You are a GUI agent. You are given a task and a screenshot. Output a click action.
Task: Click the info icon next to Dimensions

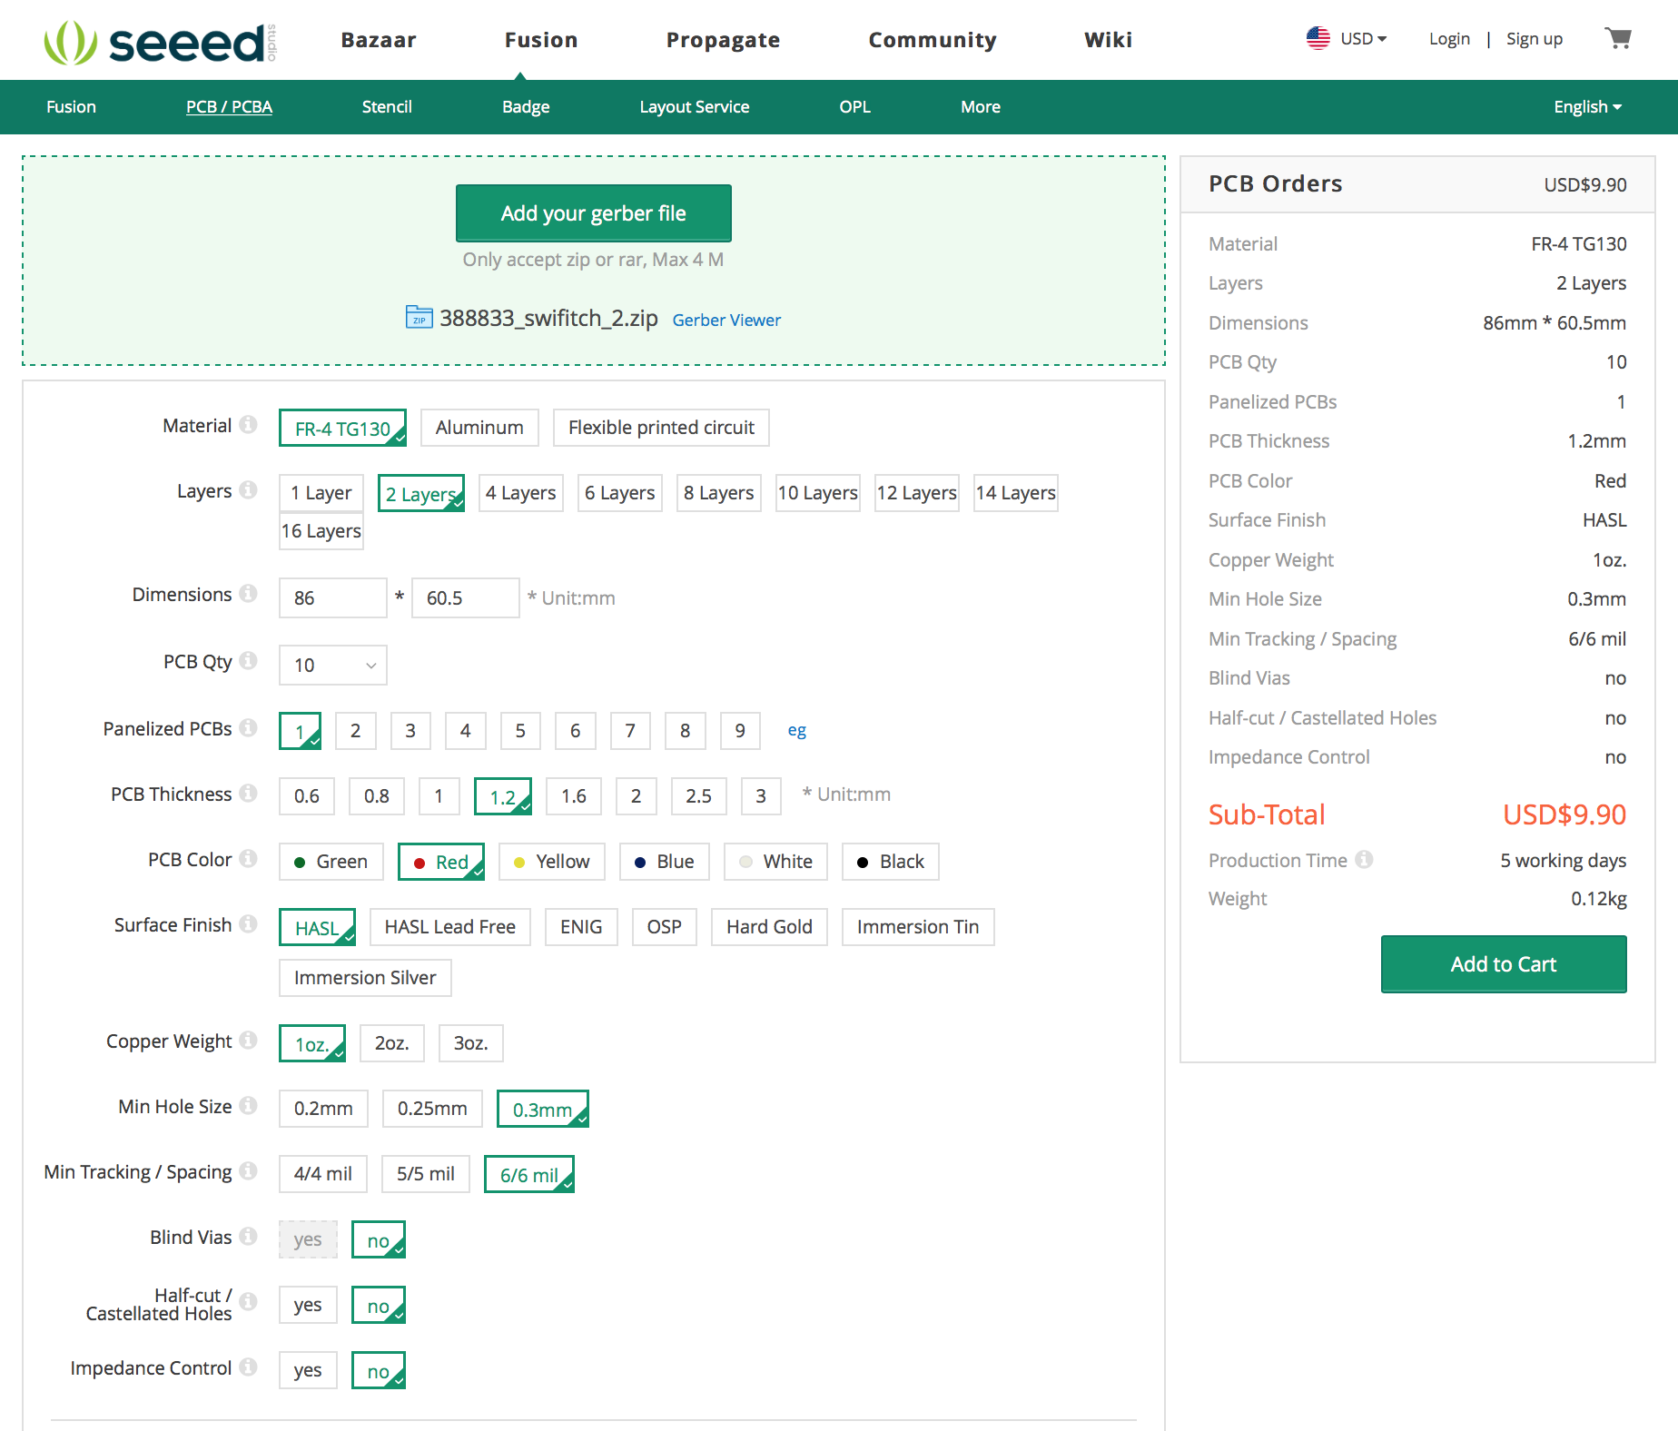pos(248,594)
